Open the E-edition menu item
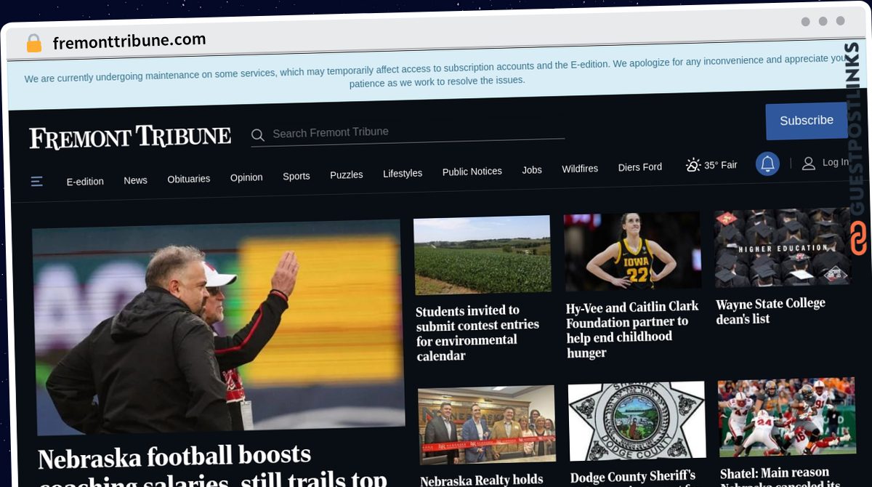Screen dimensions: 872x487 tap(85, 181)
